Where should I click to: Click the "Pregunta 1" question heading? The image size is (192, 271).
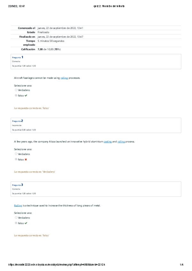point(18,57)
